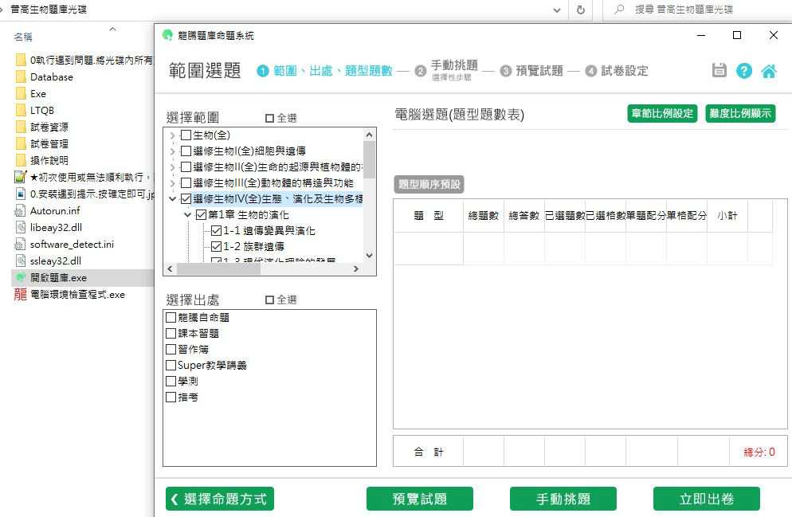Click the green 預覽試題 button at bottom

pyautogui.click(x=420, y=499)
